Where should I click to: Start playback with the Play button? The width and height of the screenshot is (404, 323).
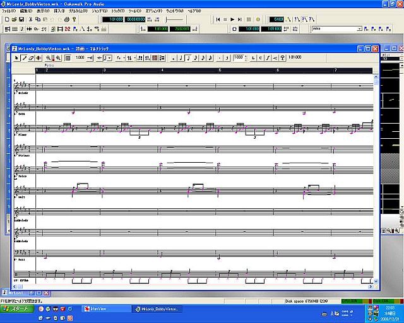pos(232,20)
